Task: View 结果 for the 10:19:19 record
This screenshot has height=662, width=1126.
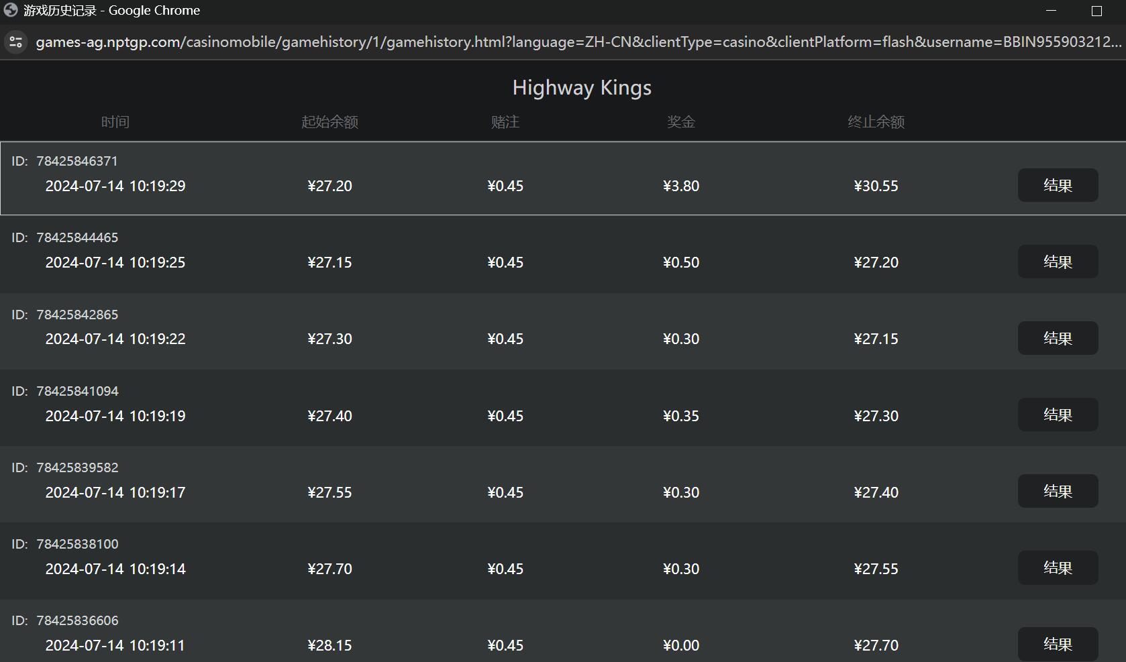Action: click(1058, 415)
